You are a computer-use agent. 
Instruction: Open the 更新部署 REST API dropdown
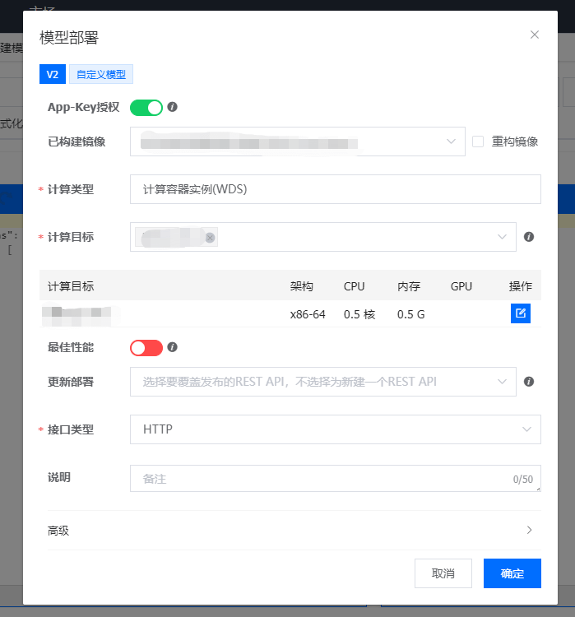[x=322, y=382]
